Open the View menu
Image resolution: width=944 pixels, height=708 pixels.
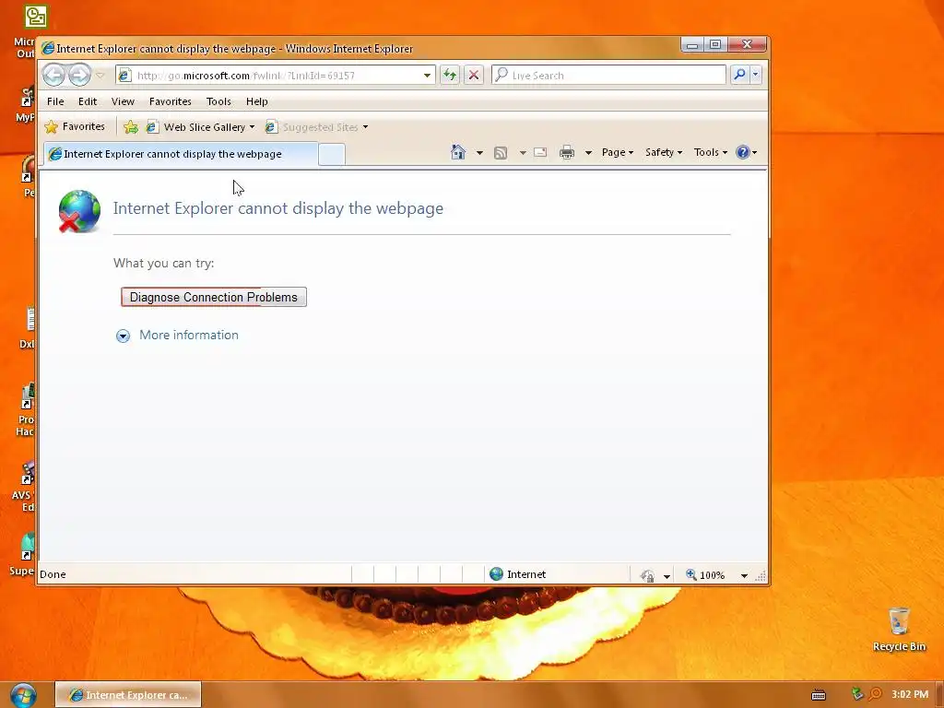click(x=123, y=101)
